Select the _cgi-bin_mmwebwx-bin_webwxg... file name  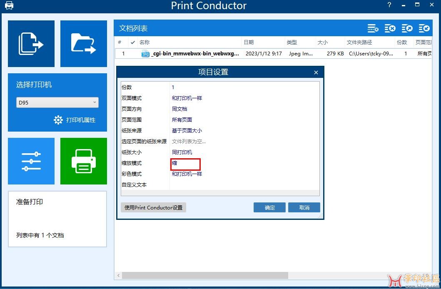click(195, 54)
